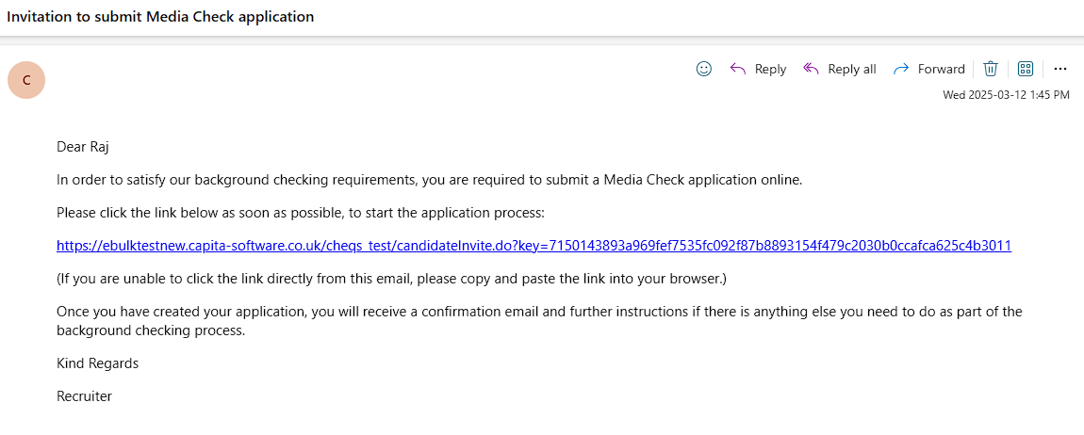1084x435 pixels.
Task: Click the copy-and-paste link instruction sentence
Action: click(391, 279)
